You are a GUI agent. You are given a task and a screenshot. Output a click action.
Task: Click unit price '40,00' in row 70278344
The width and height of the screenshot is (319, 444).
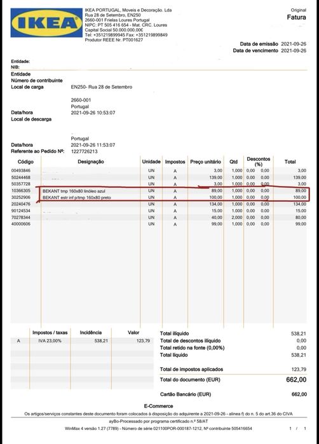point(217,217)
